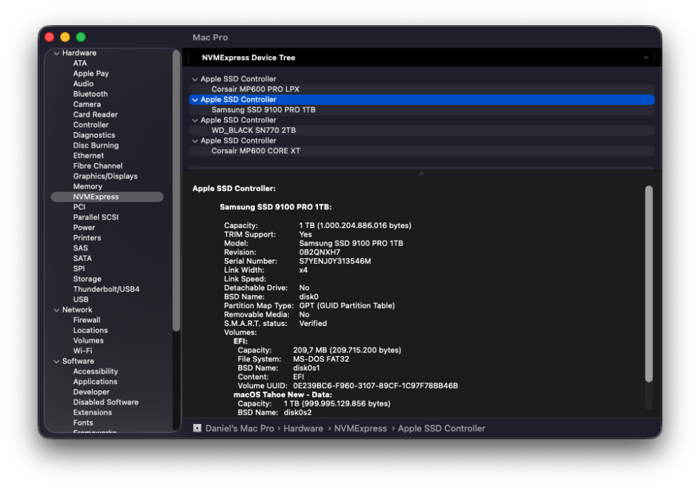Collapse Apple SSD Controller above Corsair MP600 PRO LPX
Viewport: 700px width, 489px height.
[x=195, y=79]
